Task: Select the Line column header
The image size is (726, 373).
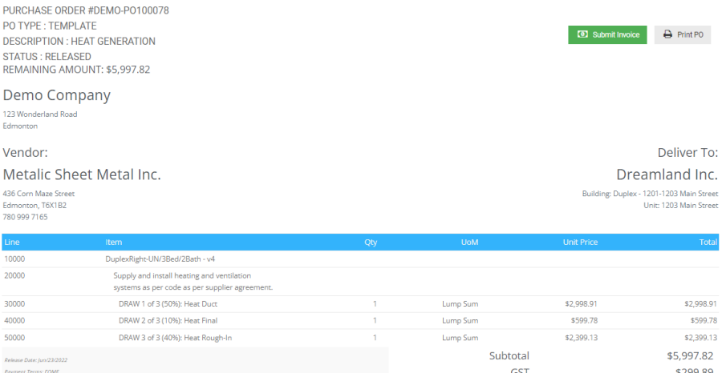Action: pyautogui.click(x=10, y=242)
